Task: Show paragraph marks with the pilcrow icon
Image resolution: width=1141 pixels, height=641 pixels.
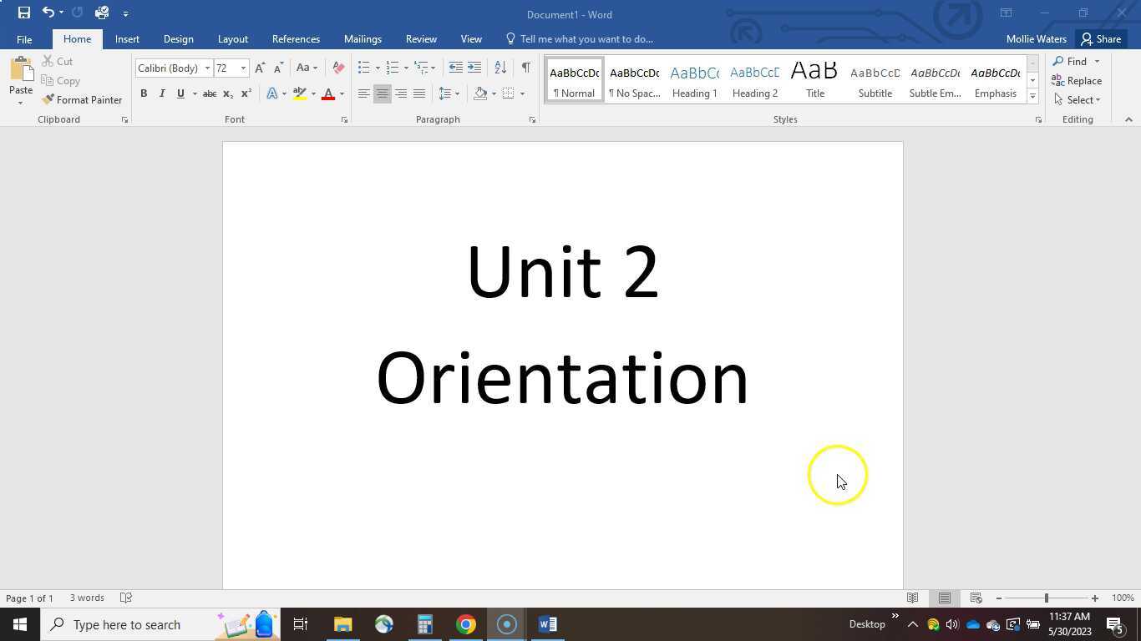Action: tap(525, 68)
